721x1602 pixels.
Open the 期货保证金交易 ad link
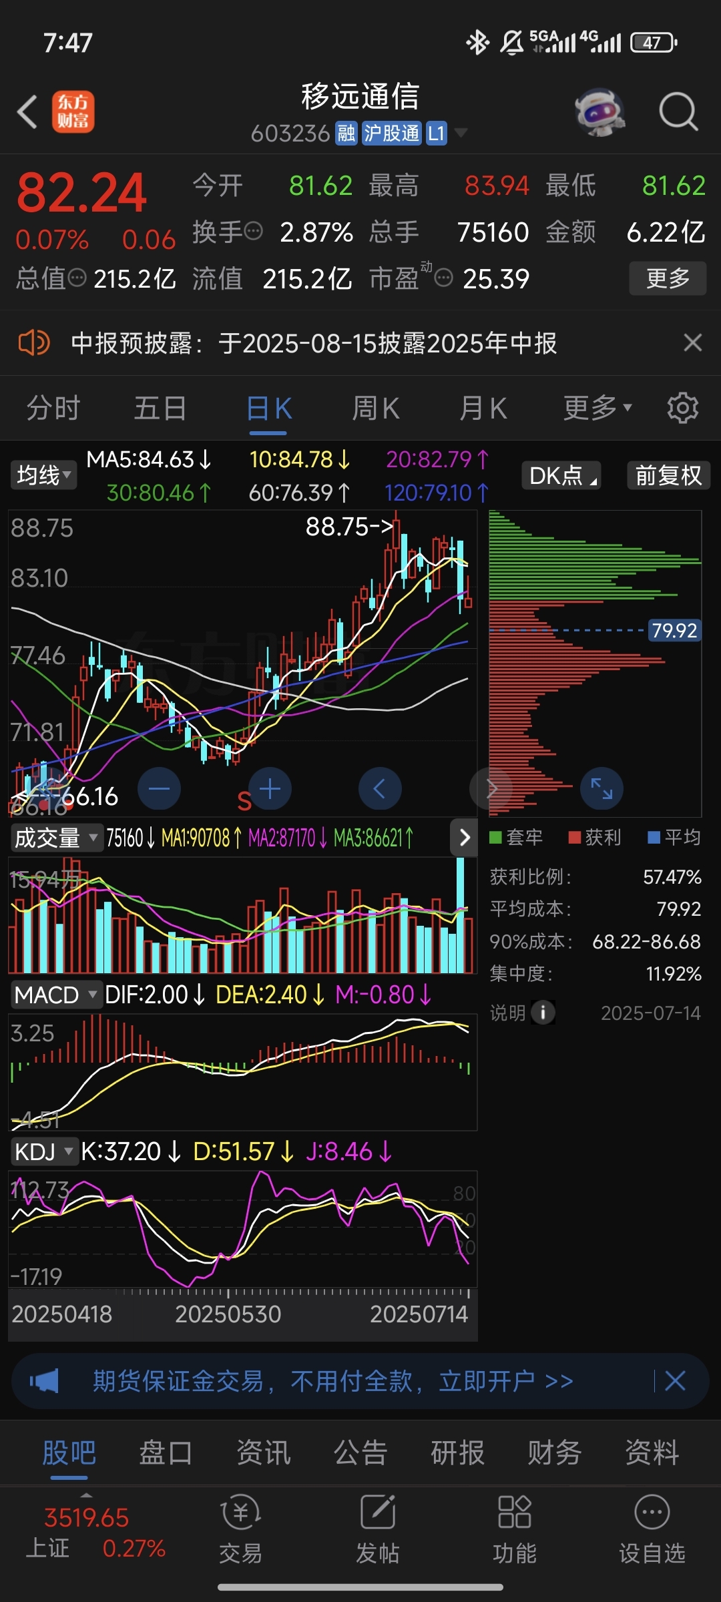(333, 1381)
